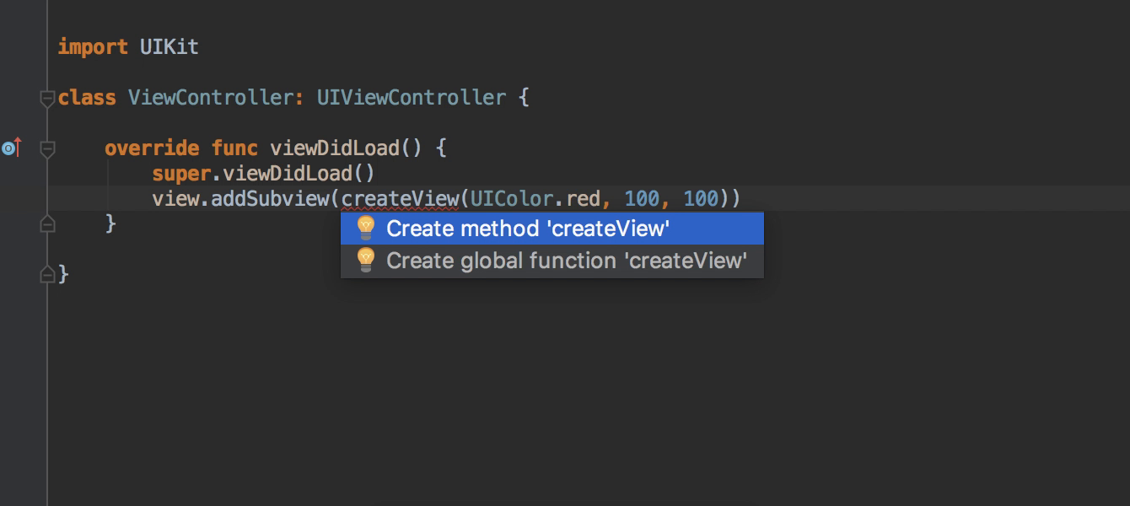Click the addSubview method call
The image size is (1130, 506).
[x=270, y=199]
